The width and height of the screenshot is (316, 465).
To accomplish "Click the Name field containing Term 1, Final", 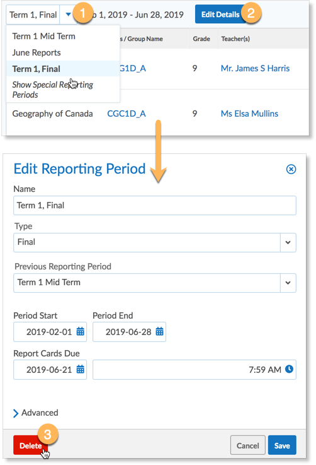I will (155, 205).
